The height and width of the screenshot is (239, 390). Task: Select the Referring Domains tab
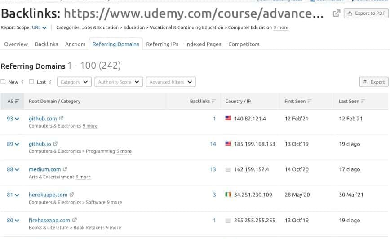(x=115, y=44)
